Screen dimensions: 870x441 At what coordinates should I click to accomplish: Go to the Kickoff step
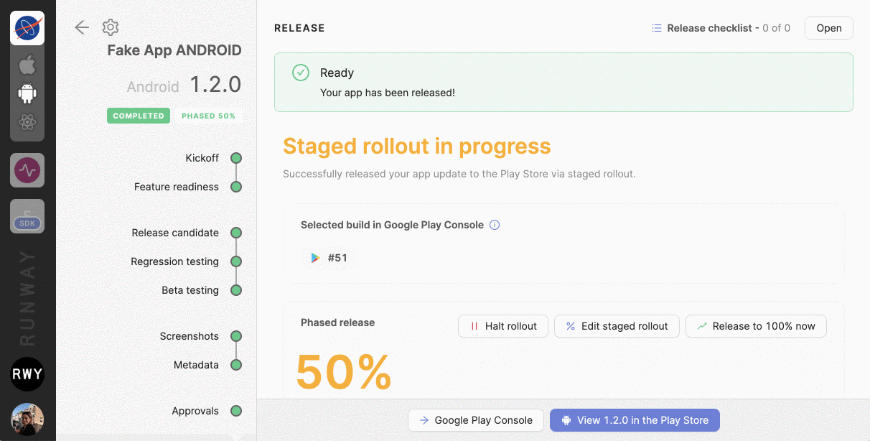click(202, 158)
